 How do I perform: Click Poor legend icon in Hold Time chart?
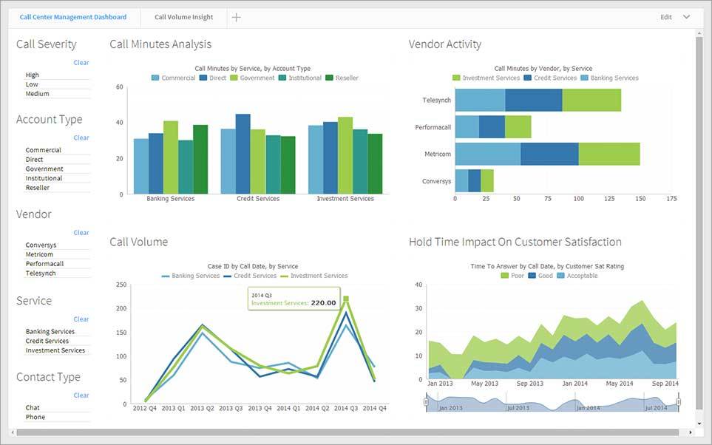click(x=505, y=276)
